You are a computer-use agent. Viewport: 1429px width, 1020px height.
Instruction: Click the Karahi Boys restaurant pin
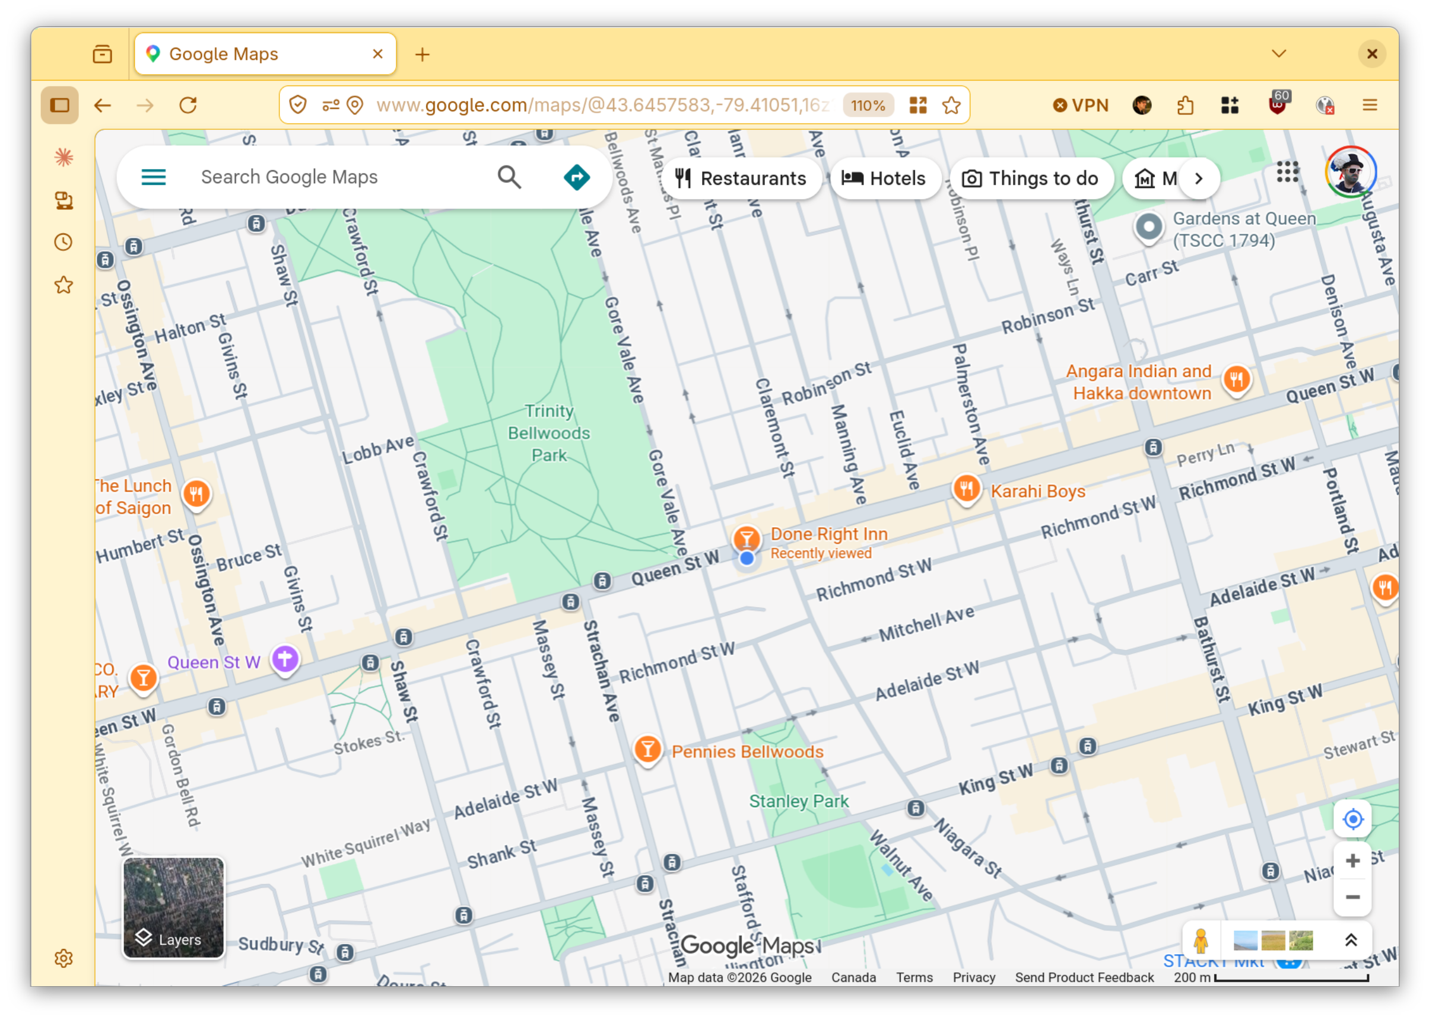coord(967,490)
